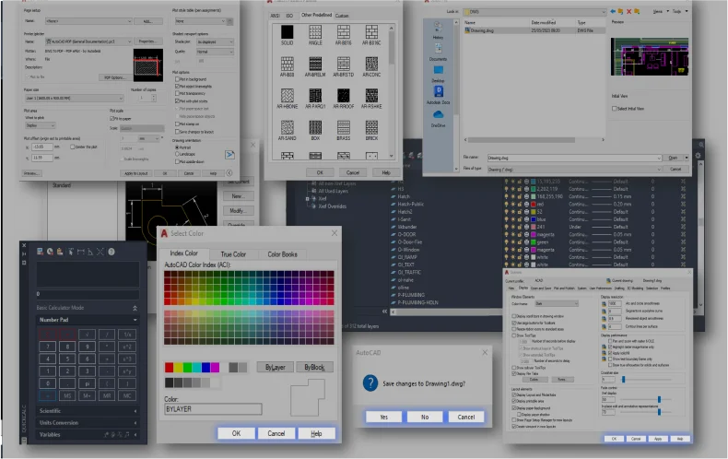The width and height of the screenshot is (728, 459).
Task: Click the red Delete X in file dialog
Action: point(629,11)
